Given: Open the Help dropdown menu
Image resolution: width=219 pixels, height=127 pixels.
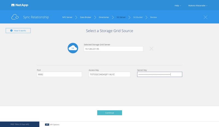Looking at the screenshot, I should [x=178, y=5].
